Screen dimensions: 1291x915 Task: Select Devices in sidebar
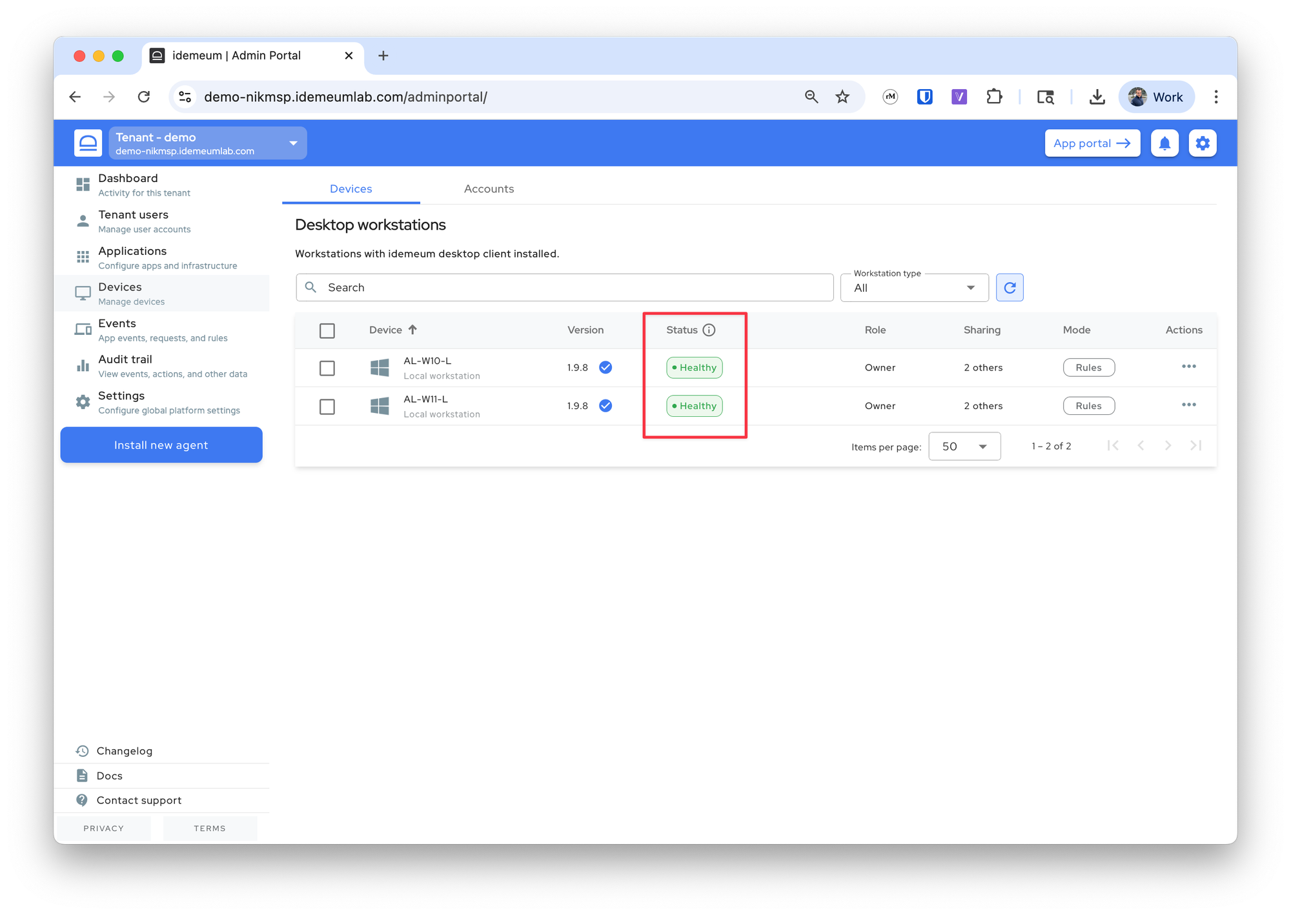click(x=161, y=293)
